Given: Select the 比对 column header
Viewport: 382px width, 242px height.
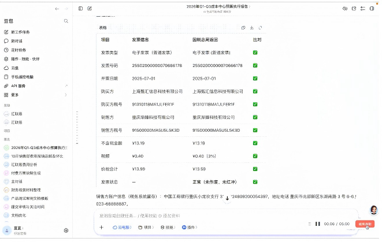Looking at the screenshot, I should 257,40.
